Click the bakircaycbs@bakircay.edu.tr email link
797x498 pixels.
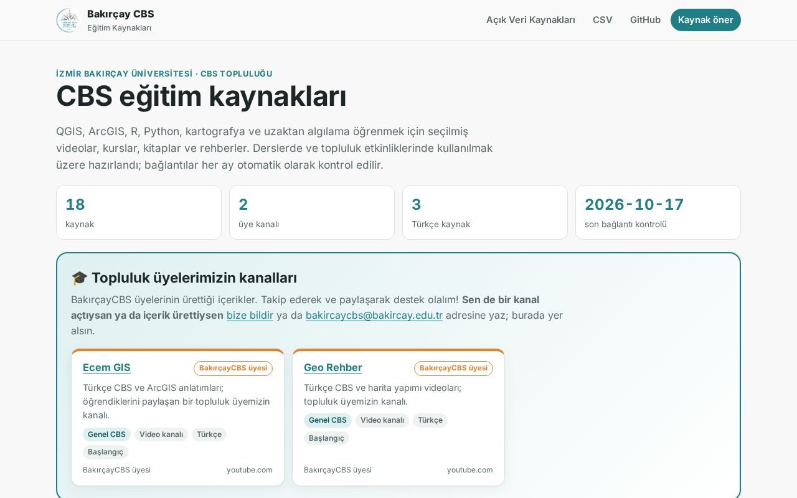374,315
